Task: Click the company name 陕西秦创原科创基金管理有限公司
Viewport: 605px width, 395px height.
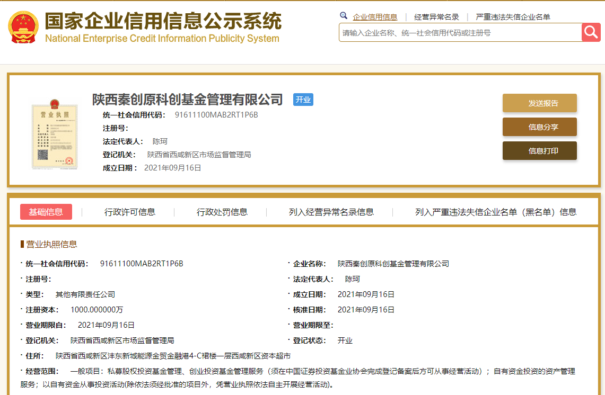Action: click(x=187, y=100)
